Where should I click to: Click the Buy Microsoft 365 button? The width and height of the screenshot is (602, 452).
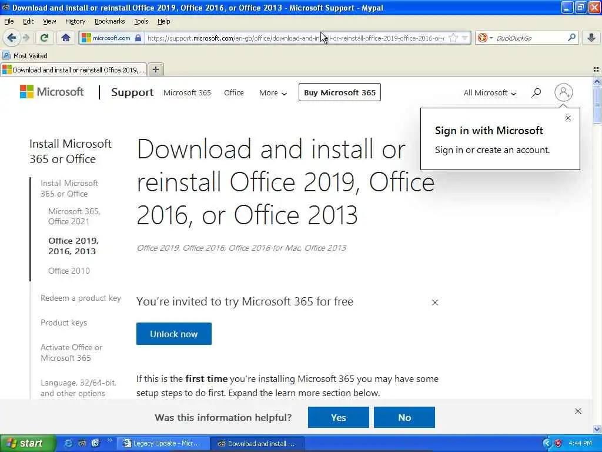(339, 92)
